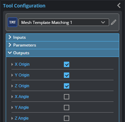Screen dimensions: 125x122
Task: Expand the X Origin disclosure triangle
Action: pos(12,64)
